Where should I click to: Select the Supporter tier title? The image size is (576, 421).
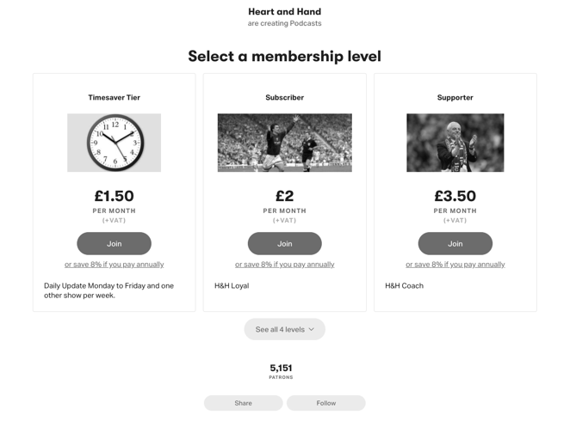click(x=455, y=98)
